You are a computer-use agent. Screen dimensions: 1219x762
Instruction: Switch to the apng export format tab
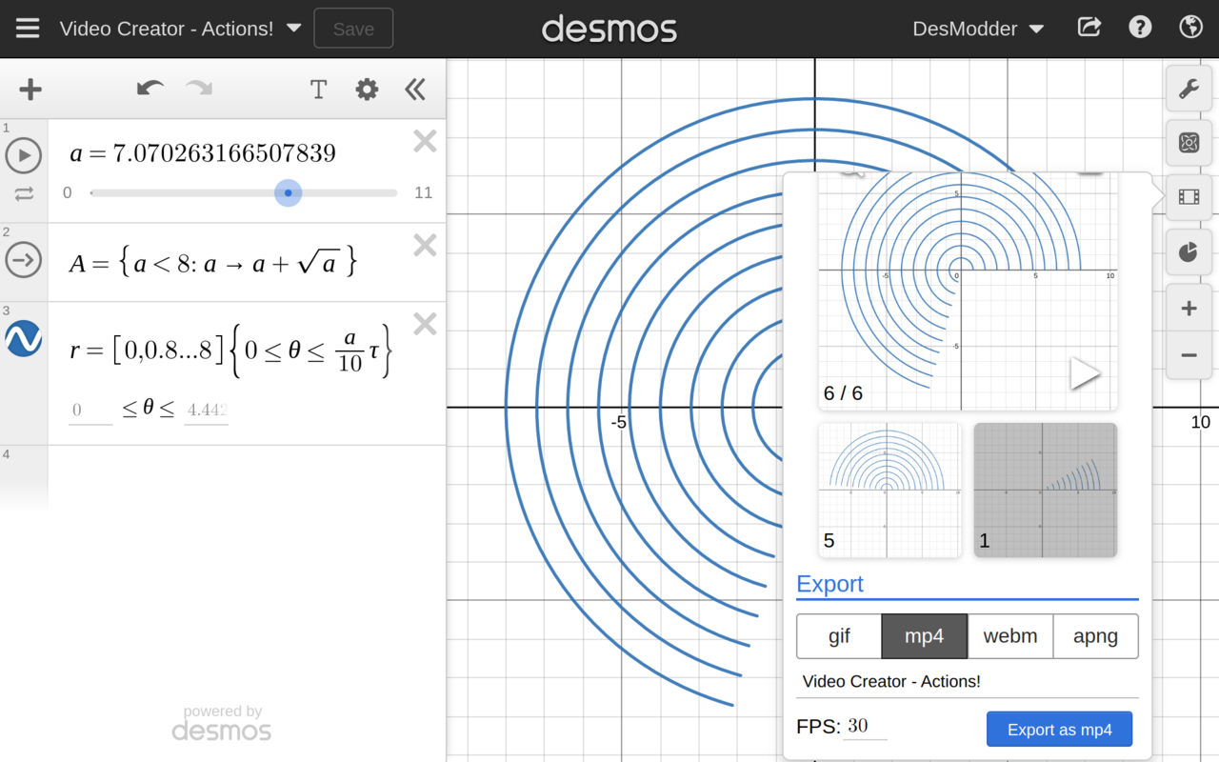pyautogui.click(x=1095, y=636)
